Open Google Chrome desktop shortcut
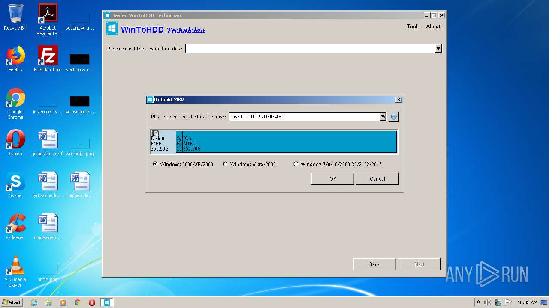549x308 pixels. 15,104
